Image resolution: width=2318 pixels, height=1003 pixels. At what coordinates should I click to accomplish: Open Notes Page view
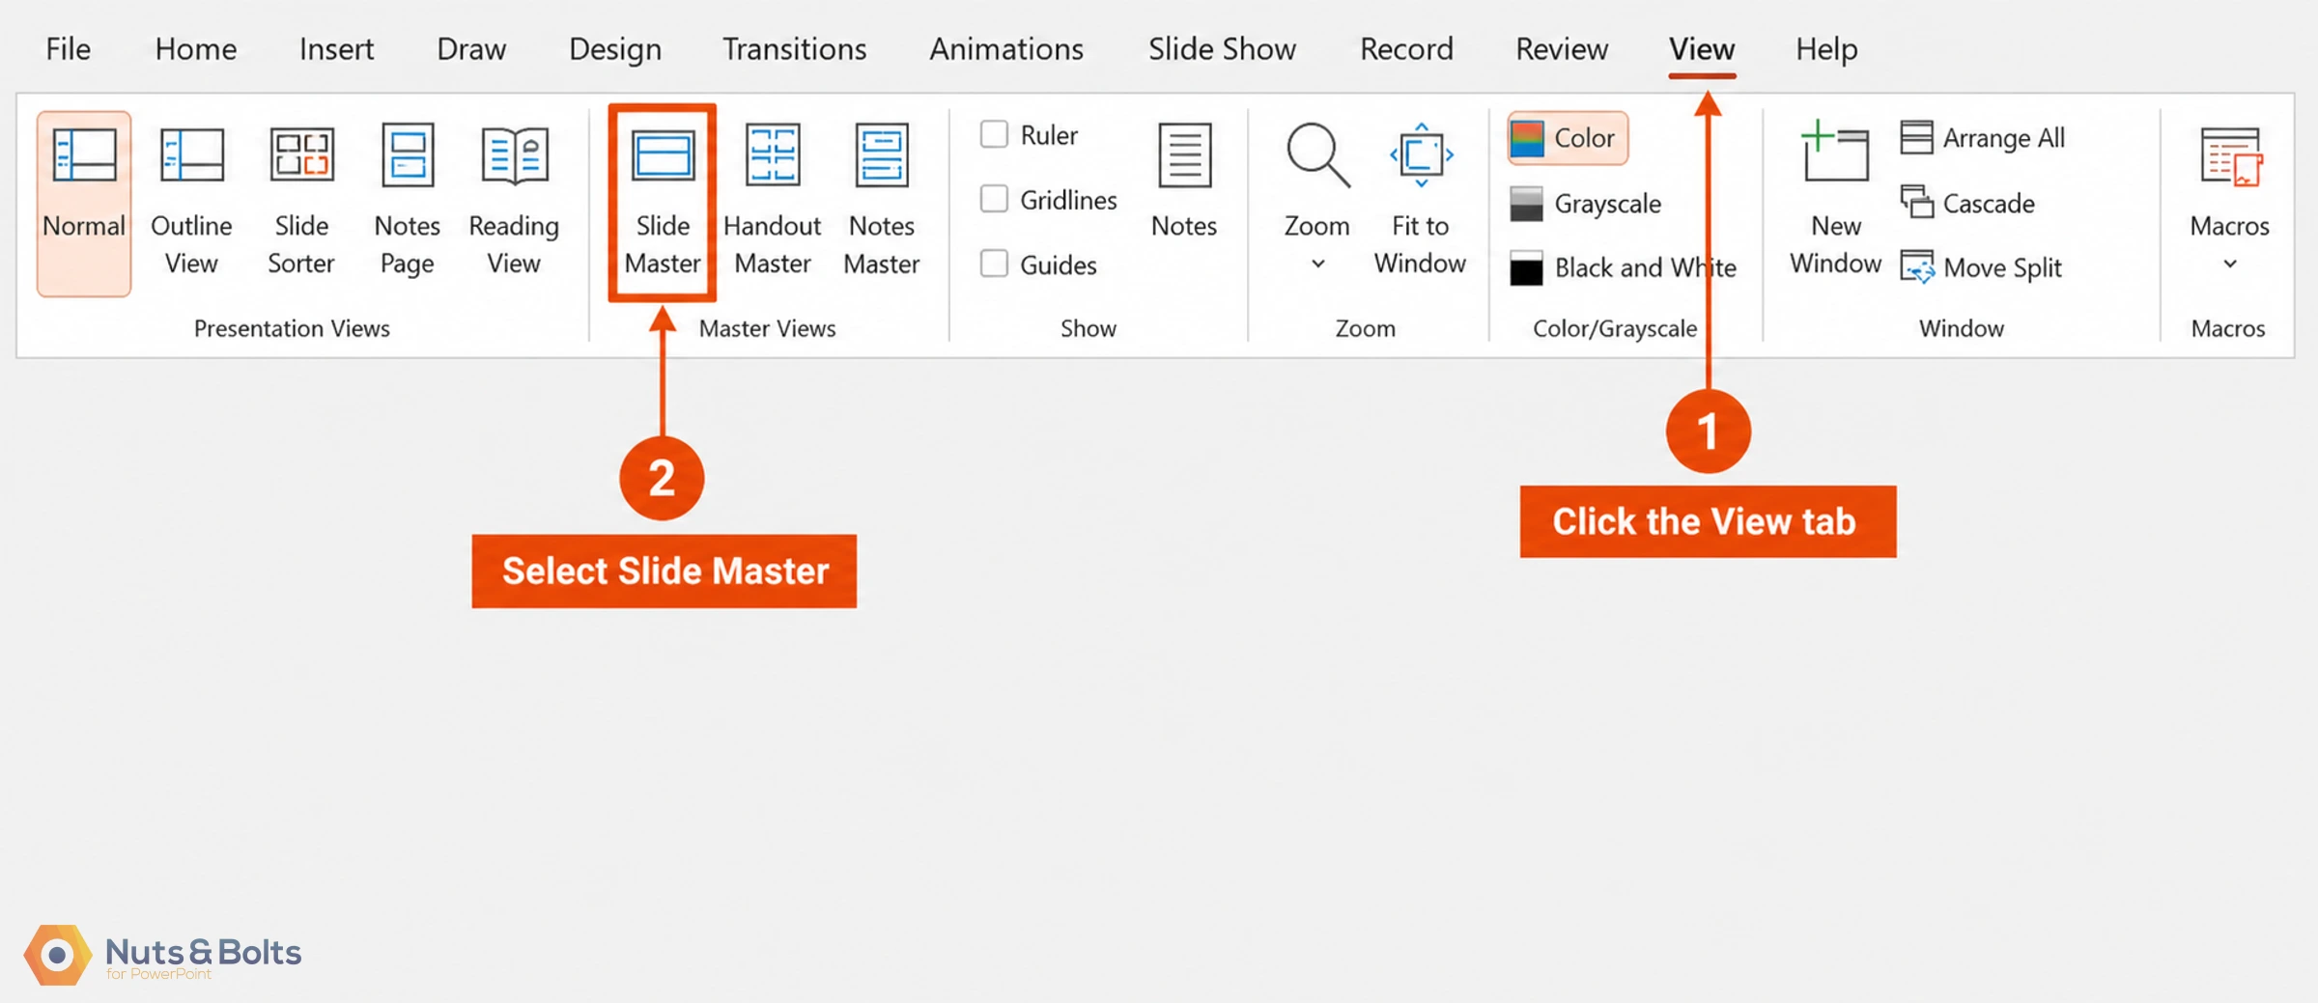(408, 203)
